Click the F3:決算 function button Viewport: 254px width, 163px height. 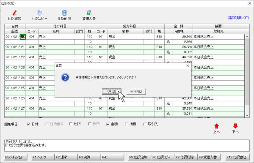(89, 157)
